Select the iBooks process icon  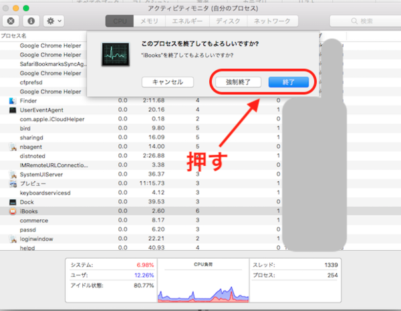coord(12,211)
